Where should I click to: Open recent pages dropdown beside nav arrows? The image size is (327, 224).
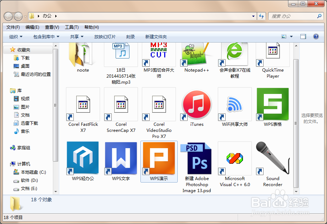coord(25,16)
